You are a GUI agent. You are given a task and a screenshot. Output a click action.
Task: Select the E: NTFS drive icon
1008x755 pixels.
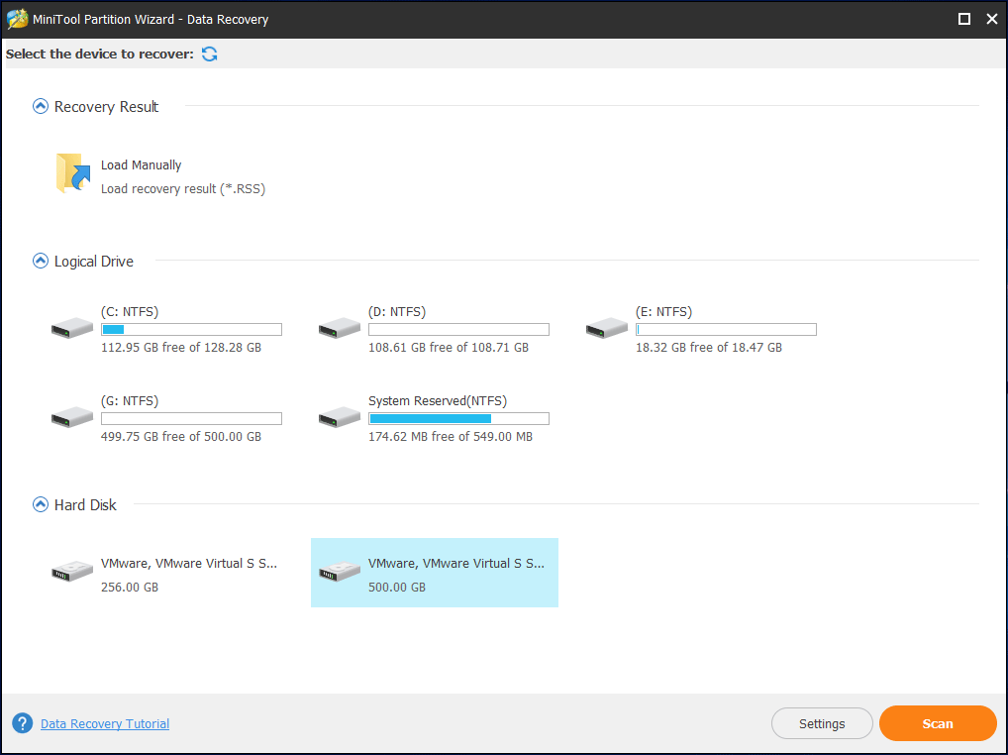[x=607, y=328]
